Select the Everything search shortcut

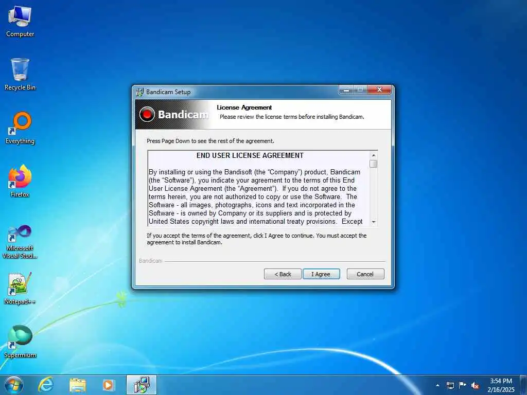[20, 128]
